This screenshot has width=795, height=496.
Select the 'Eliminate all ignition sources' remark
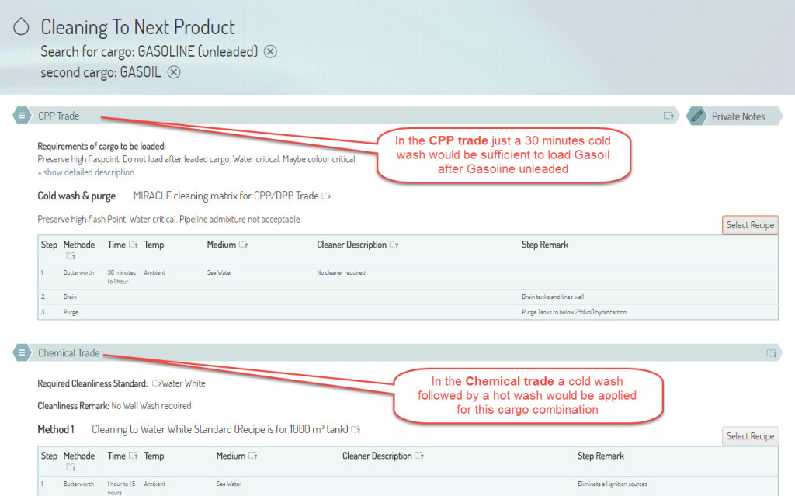tap(612, 484)
